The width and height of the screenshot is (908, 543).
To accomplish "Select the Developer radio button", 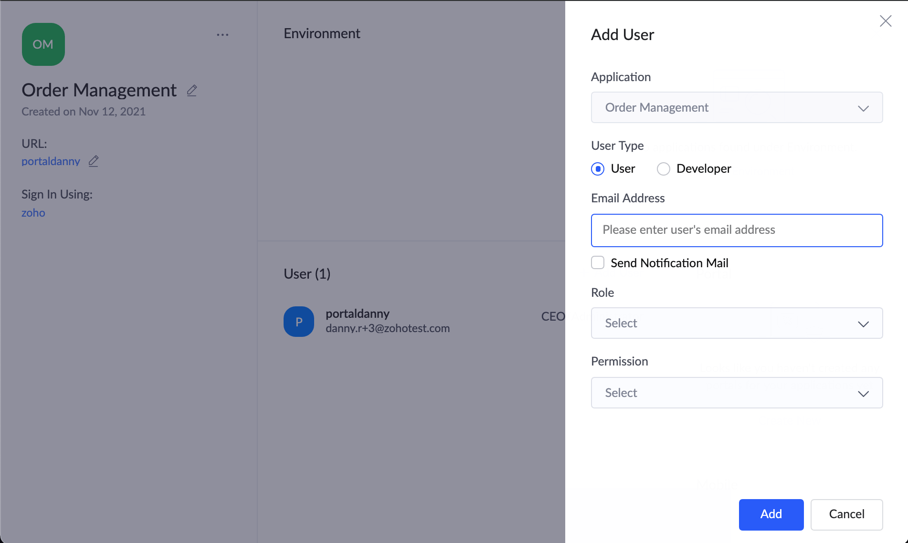I will click(664, 169).
